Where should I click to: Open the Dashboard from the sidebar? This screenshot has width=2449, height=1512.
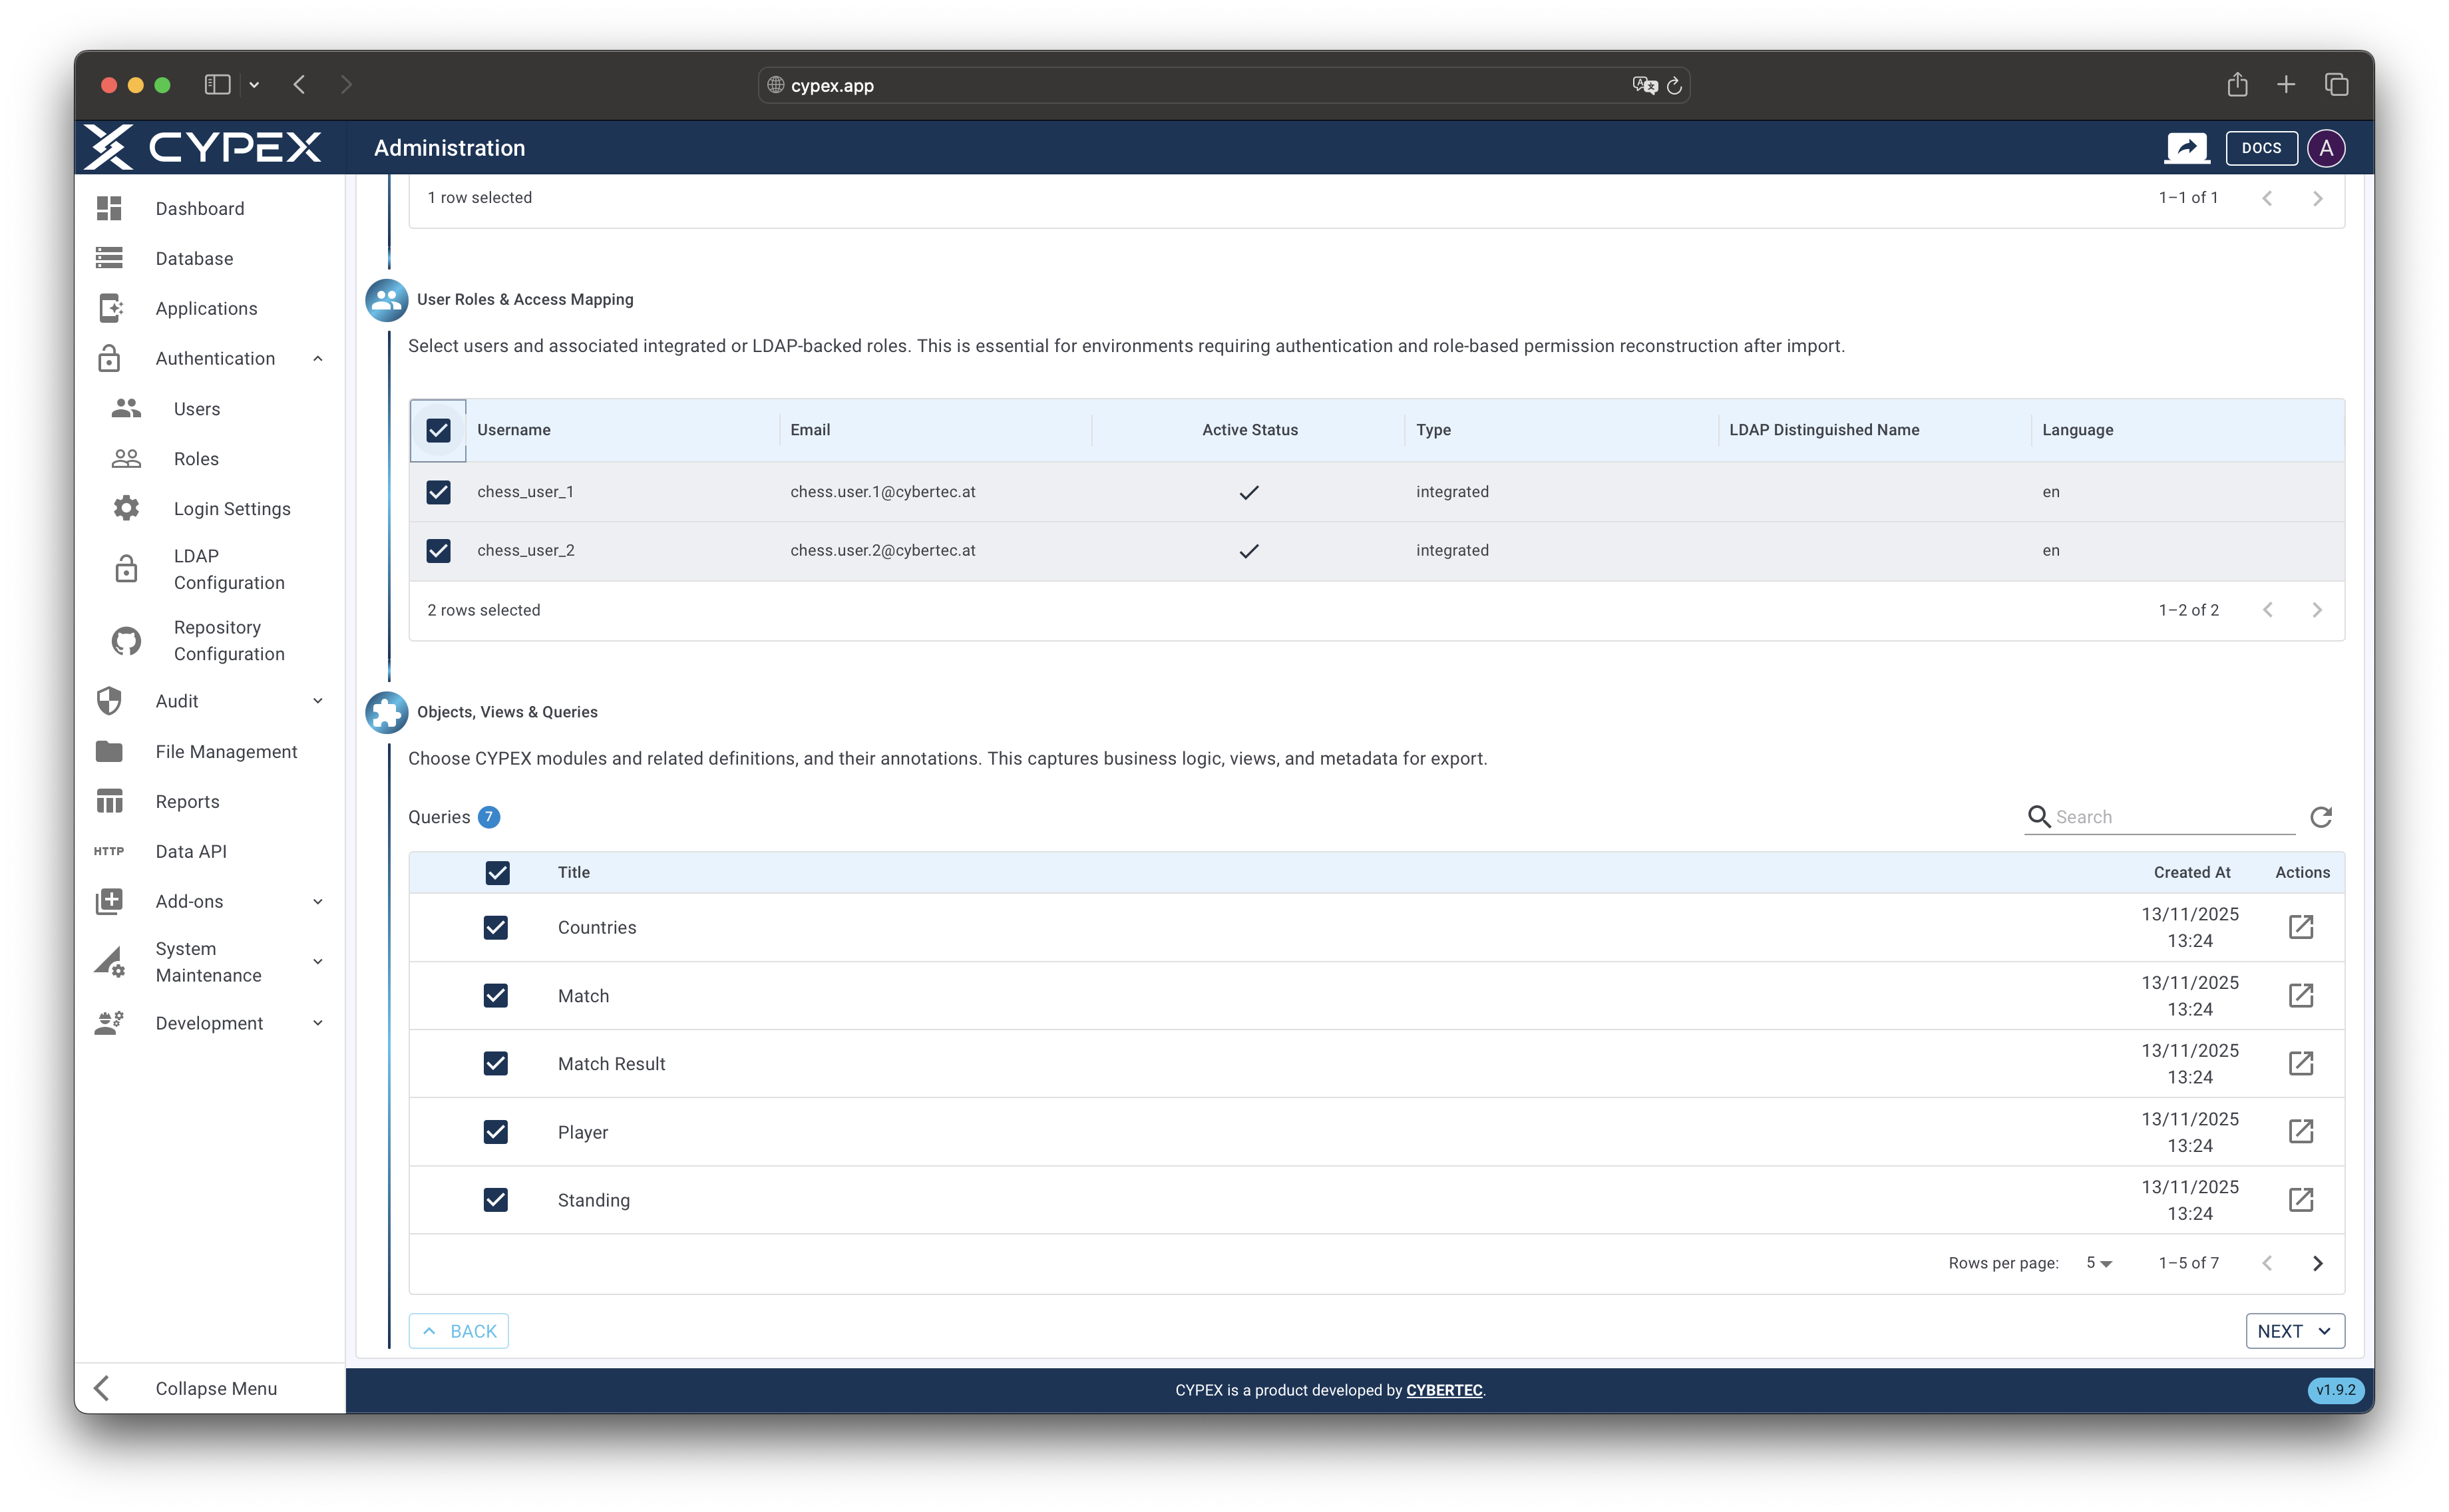[199, 208]
